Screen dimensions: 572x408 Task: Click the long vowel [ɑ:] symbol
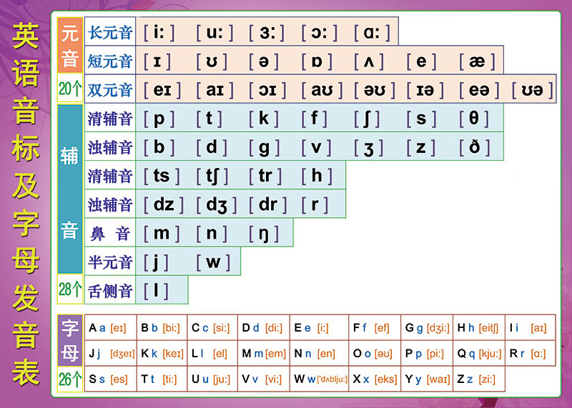pyautogui.click(x=372, y=32)
